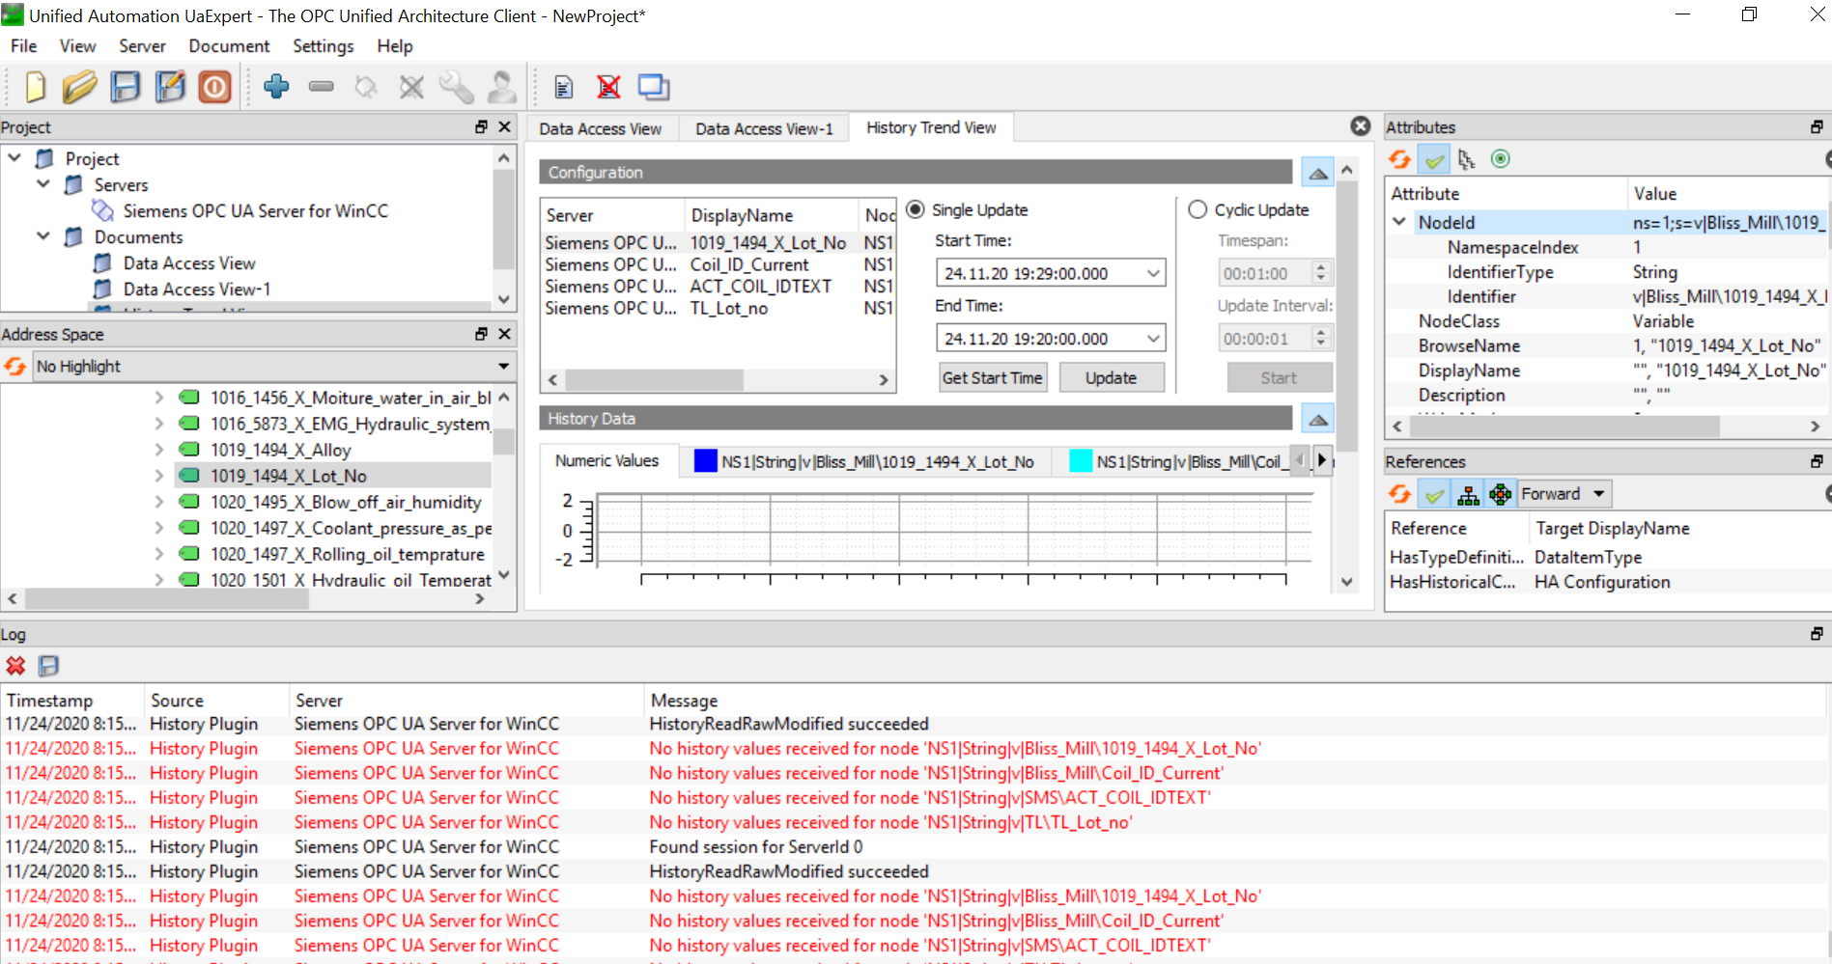Save project with floppy disk icon

click(x=126, y=87)
